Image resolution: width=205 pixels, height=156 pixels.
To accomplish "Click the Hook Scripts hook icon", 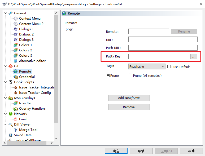I will click(x=11, y=82).
